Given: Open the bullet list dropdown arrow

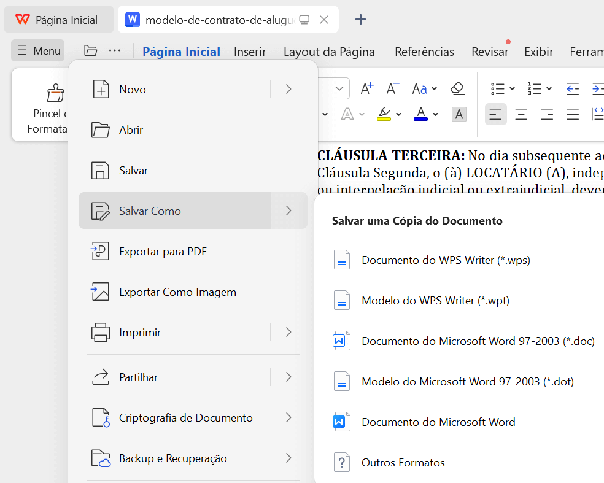Looking at the screenshot, I should coord(513,89).
